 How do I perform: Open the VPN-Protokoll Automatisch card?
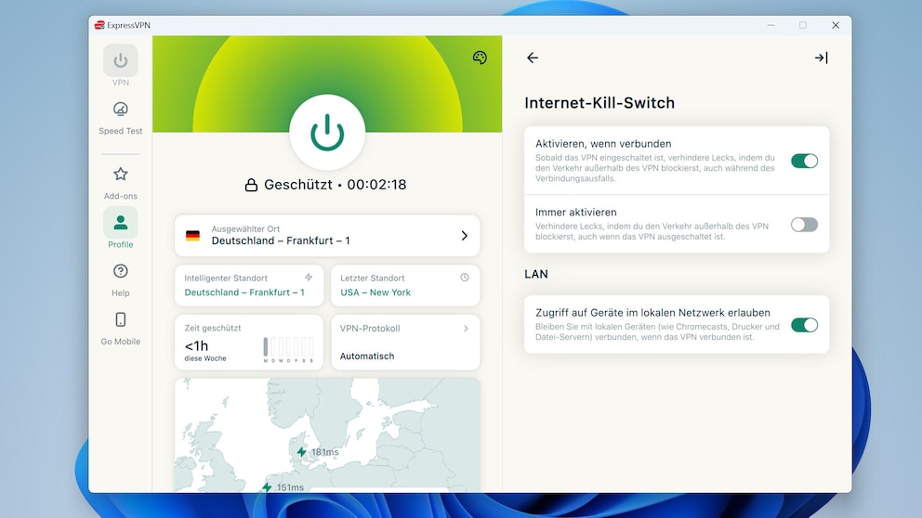[405, 343]
